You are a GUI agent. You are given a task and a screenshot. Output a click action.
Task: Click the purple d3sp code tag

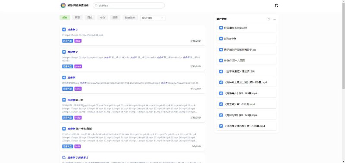[x=78, y=41]
